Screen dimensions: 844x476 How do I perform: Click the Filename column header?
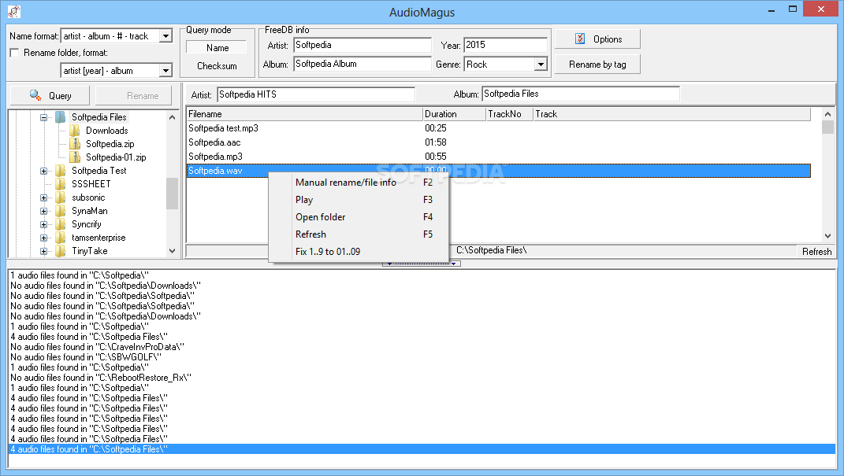click(305, 114)
